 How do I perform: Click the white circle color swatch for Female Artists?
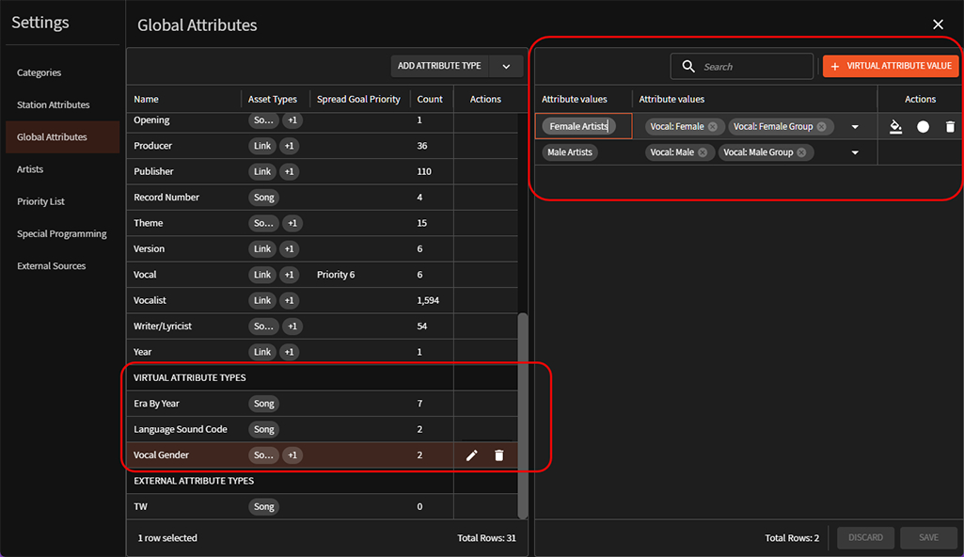[923, 127]
